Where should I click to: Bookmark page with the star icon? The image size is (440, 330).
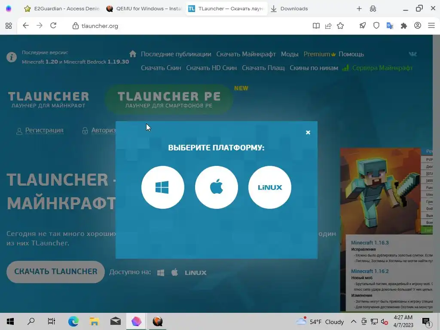coord(340,26)
